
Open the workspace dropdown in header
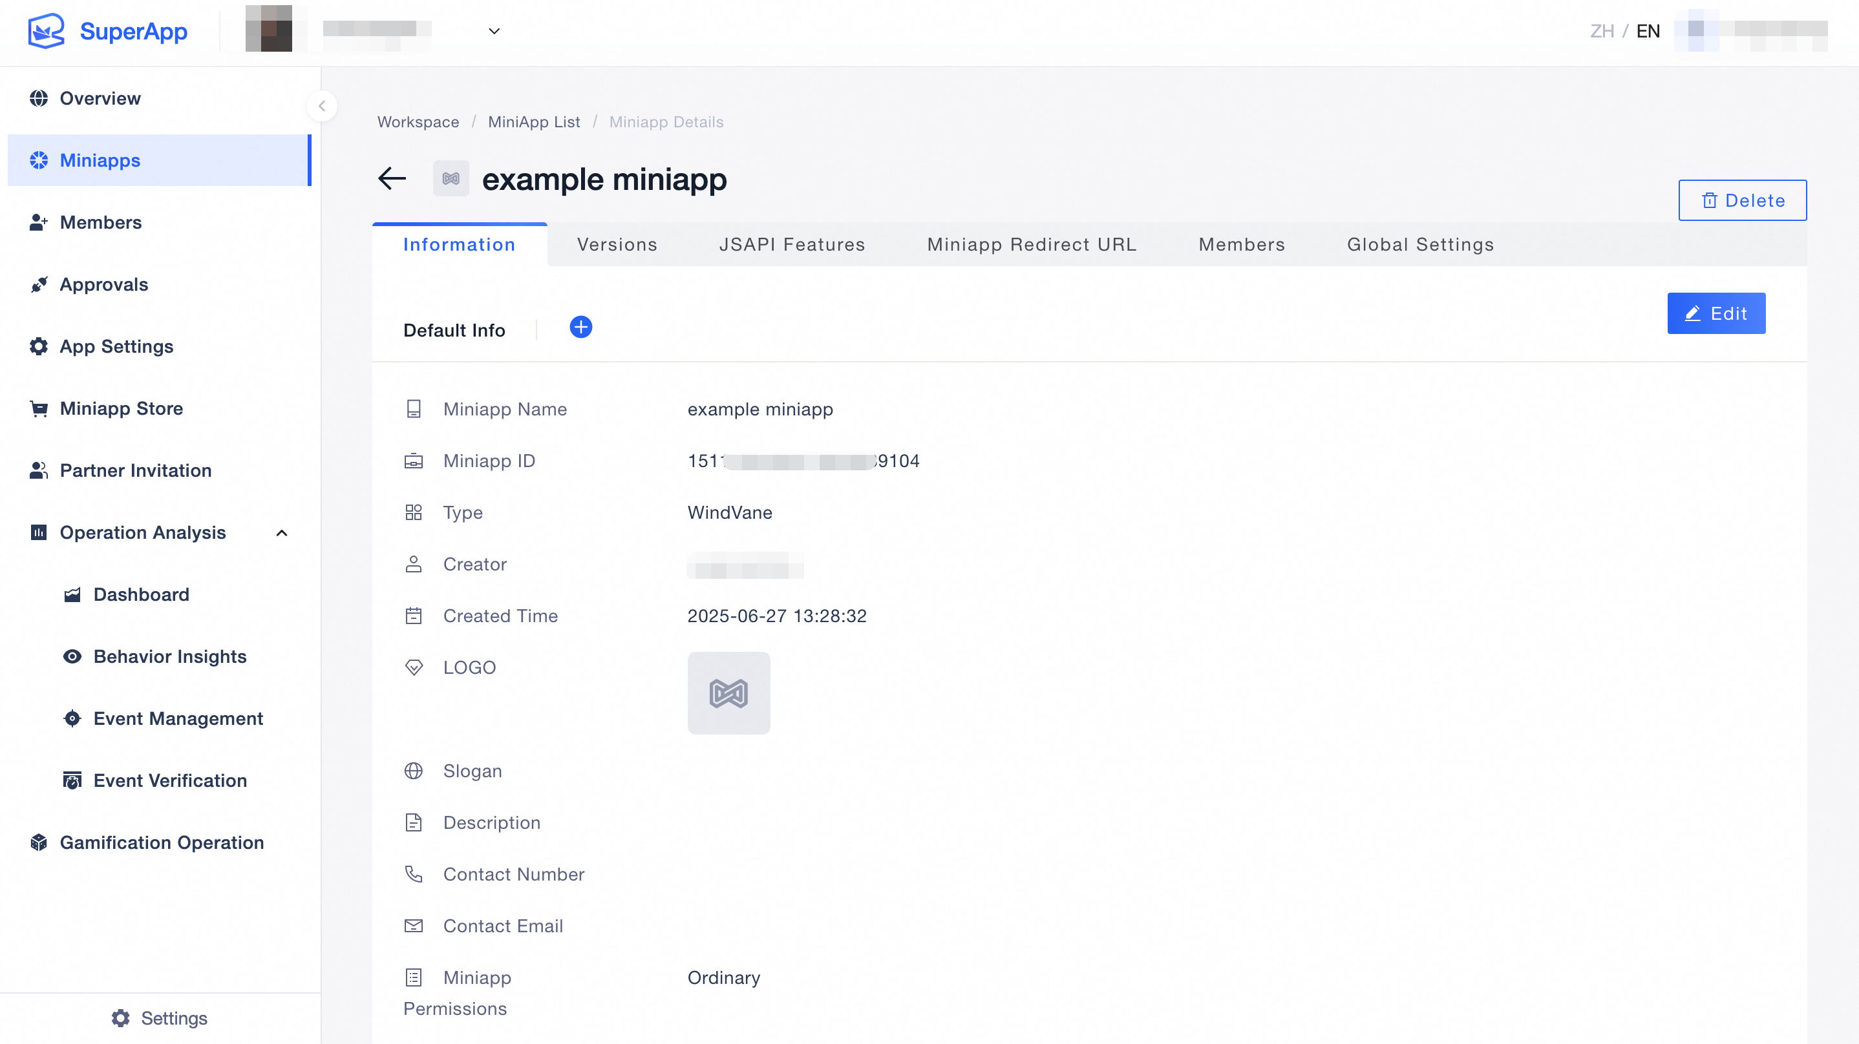click(x=494, y=31)
